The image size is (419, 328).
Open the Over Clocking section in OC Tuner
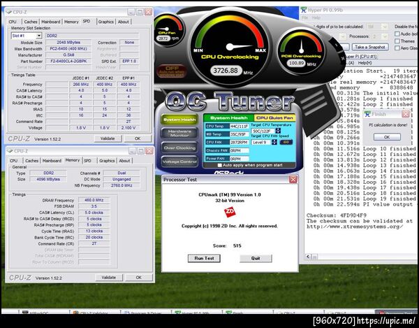(179, 148)
